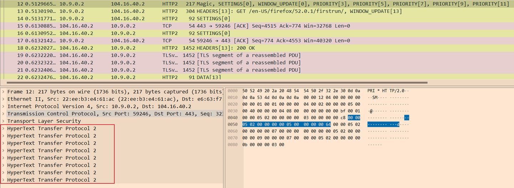Viewport: 514px width, 188px height.
Task: Select packet 14 SETTINGS[0] from 10.9.0.2
Action: click(x=257, y=19)
